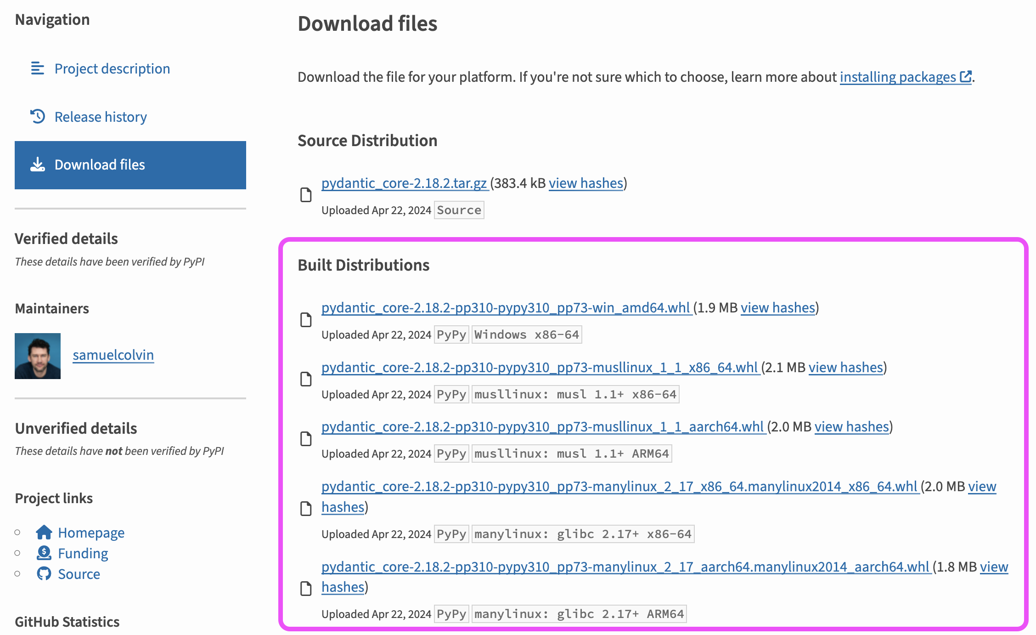Click the Download files arrow icon
The width and height of the screenshot is (1036, 635).
[37, 164]
